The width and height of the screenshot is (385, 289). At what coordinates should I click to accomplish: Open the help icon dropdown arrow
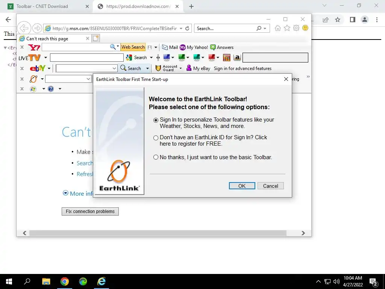[x=60, y=89]
